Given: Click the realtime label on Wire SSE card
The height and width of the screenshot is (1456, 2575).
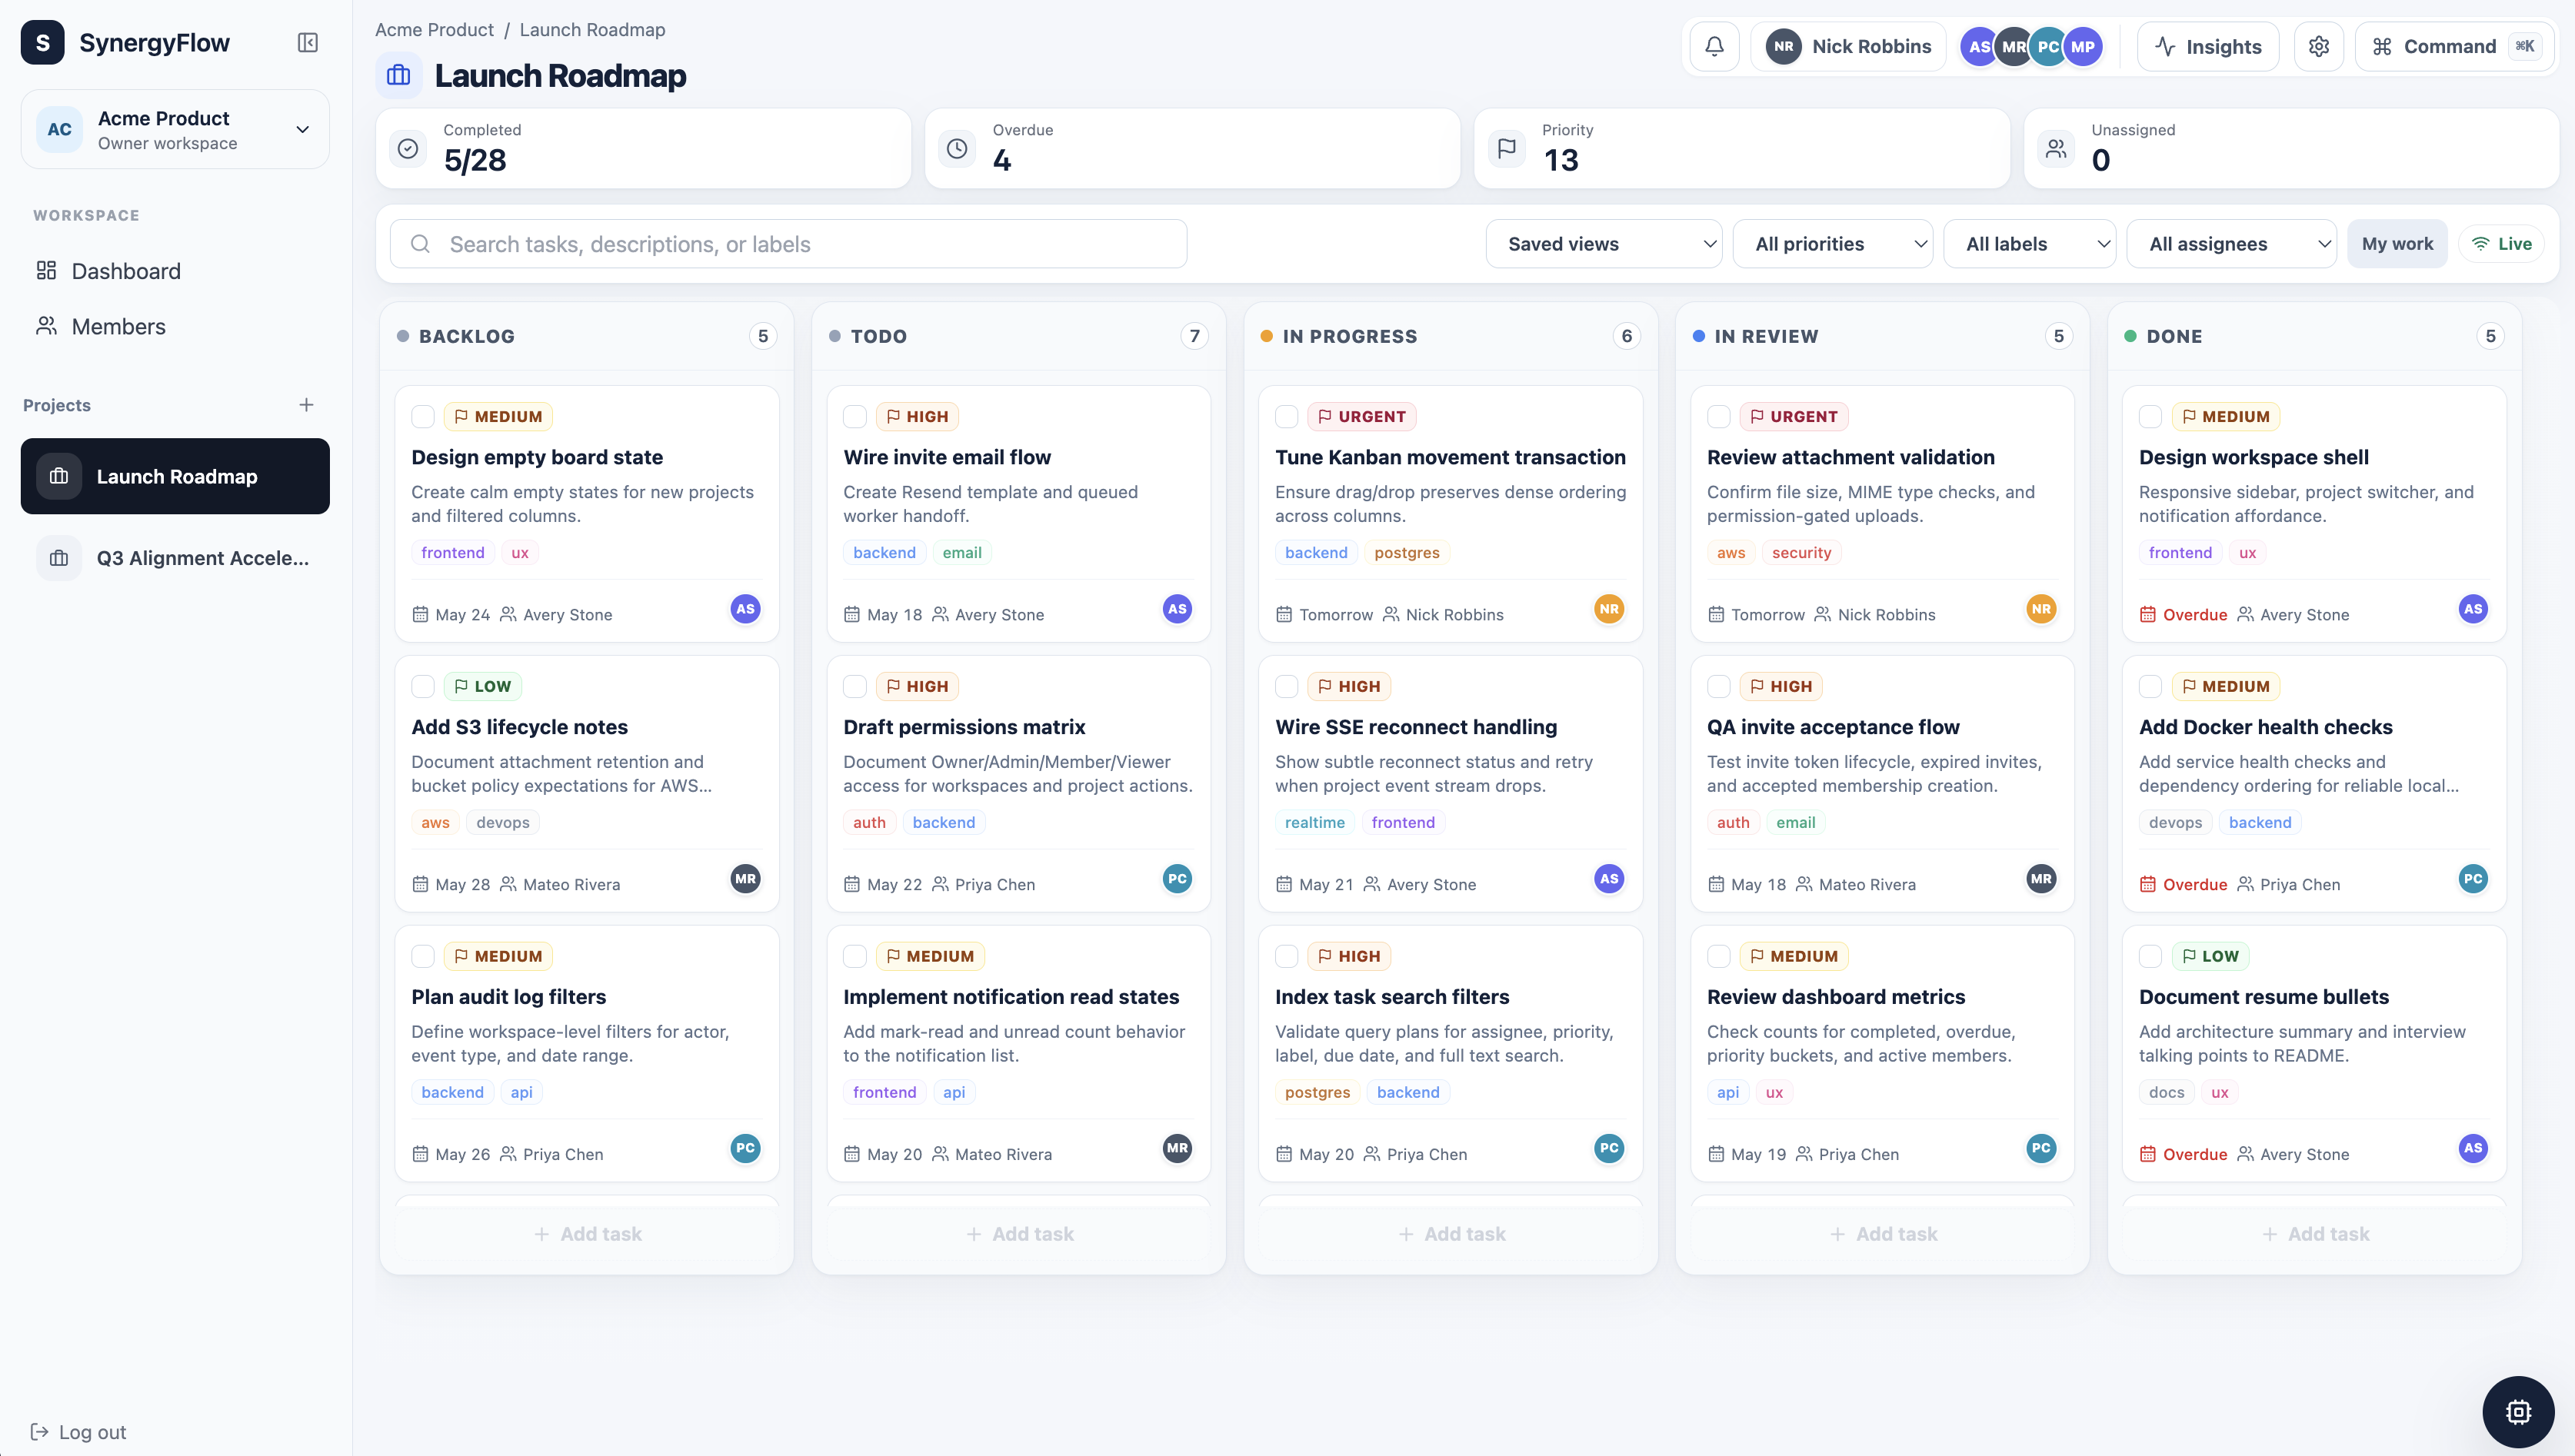Looking at the screenshot, I should pos(1314,823).
